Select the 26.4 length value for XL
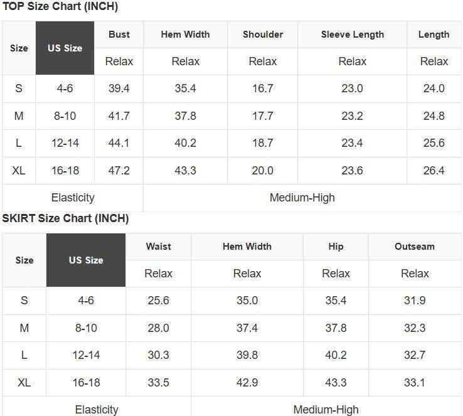Viewport: 463px width, 416px height. point(434,171)
